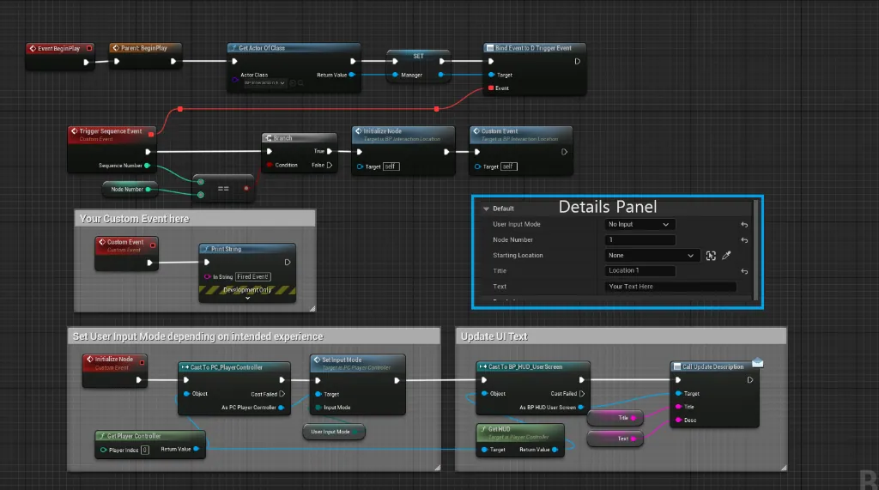Select the Node Number variable node

pos(130,190)
